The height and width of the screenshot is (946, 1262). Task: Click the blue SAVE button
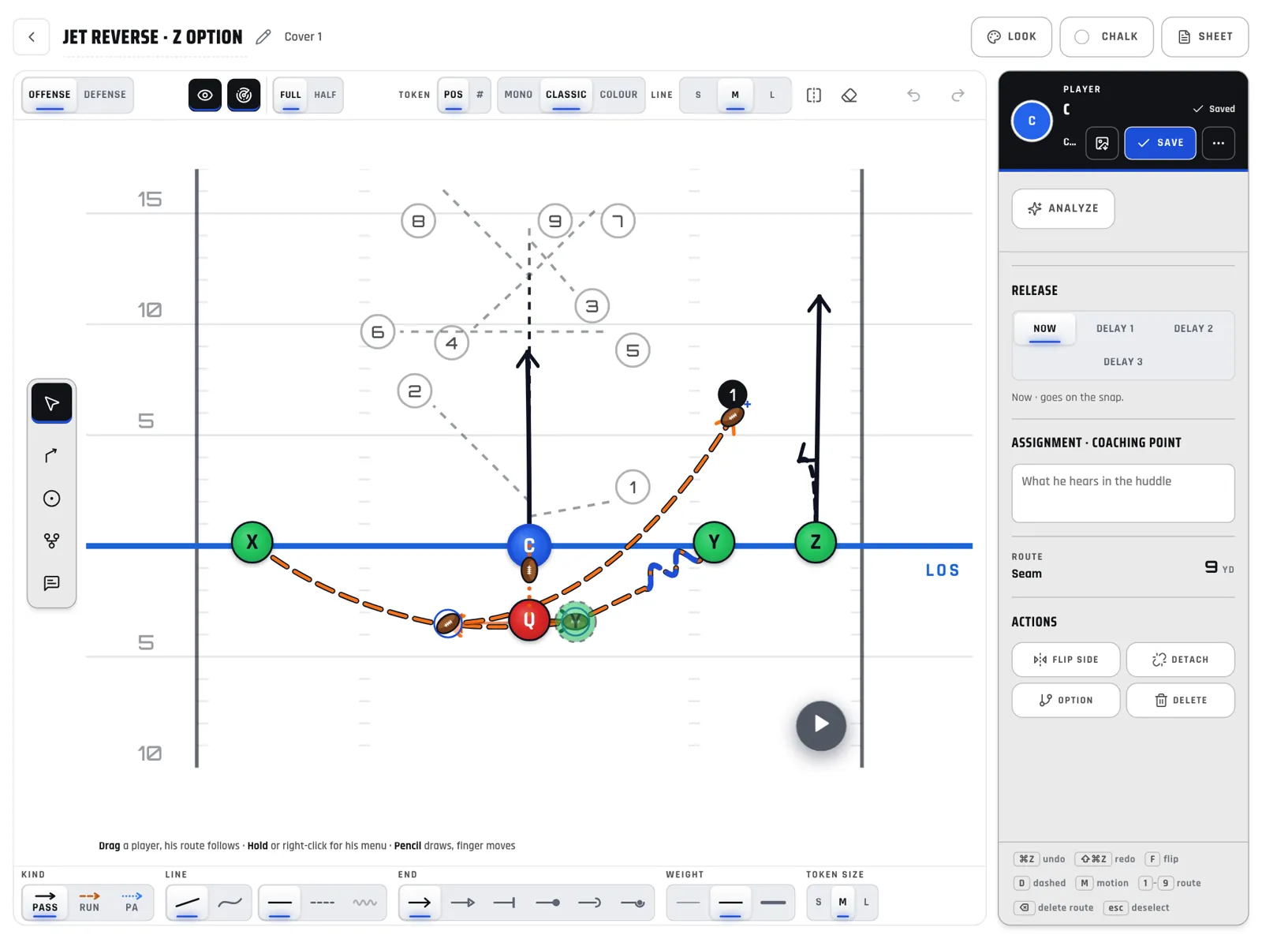1159,143
